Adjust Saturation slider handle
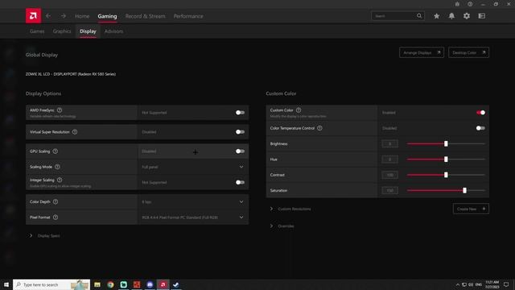The image size is (515, 290). 464,190
